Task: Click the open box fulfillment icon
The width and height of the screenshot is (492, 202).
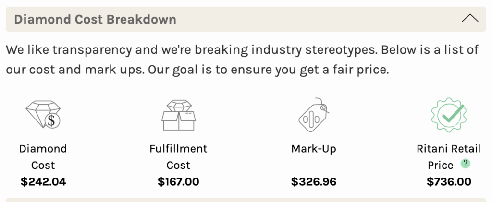Action: click(x=179, y=115)
